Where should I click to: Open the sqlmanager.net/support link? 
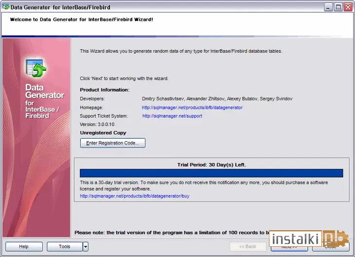tap(172, 116)
